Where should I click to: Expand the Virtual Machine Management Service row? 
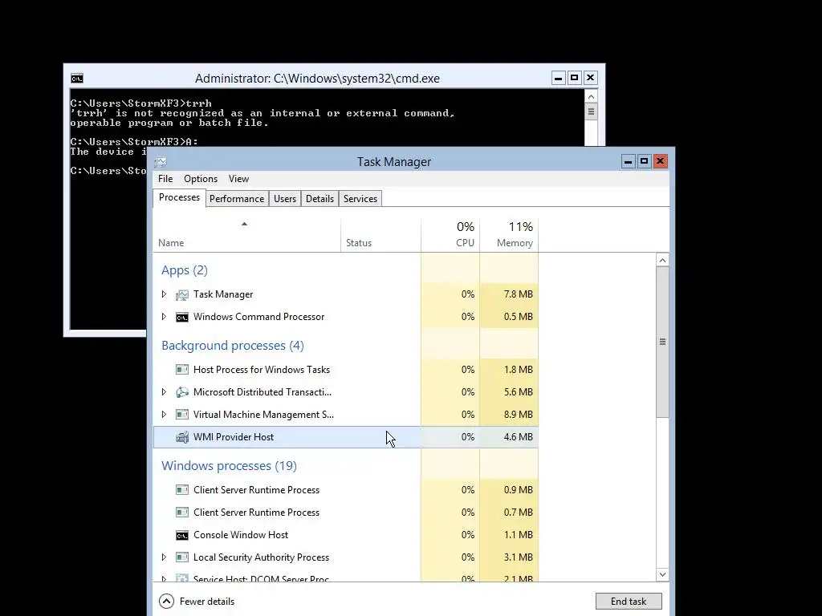click(164, 415)
